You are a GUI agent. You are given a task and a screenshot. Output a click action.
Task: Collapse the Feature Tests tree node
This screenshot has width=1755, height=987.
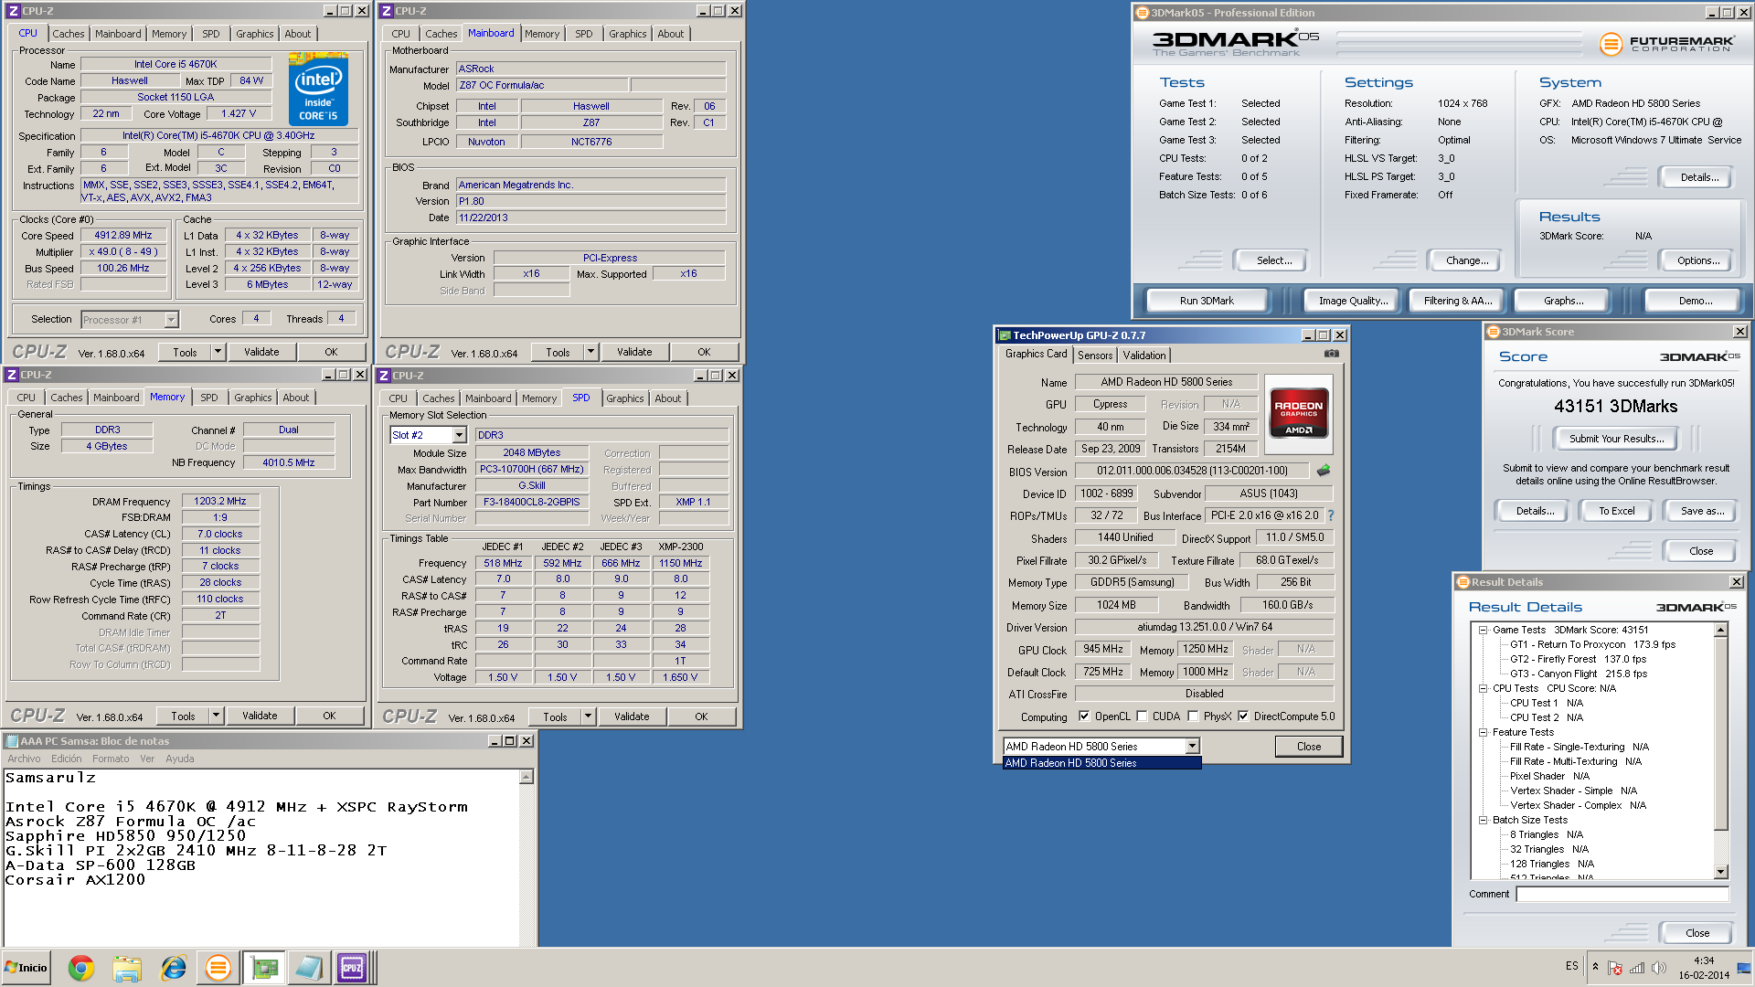tap(1483, 732)
